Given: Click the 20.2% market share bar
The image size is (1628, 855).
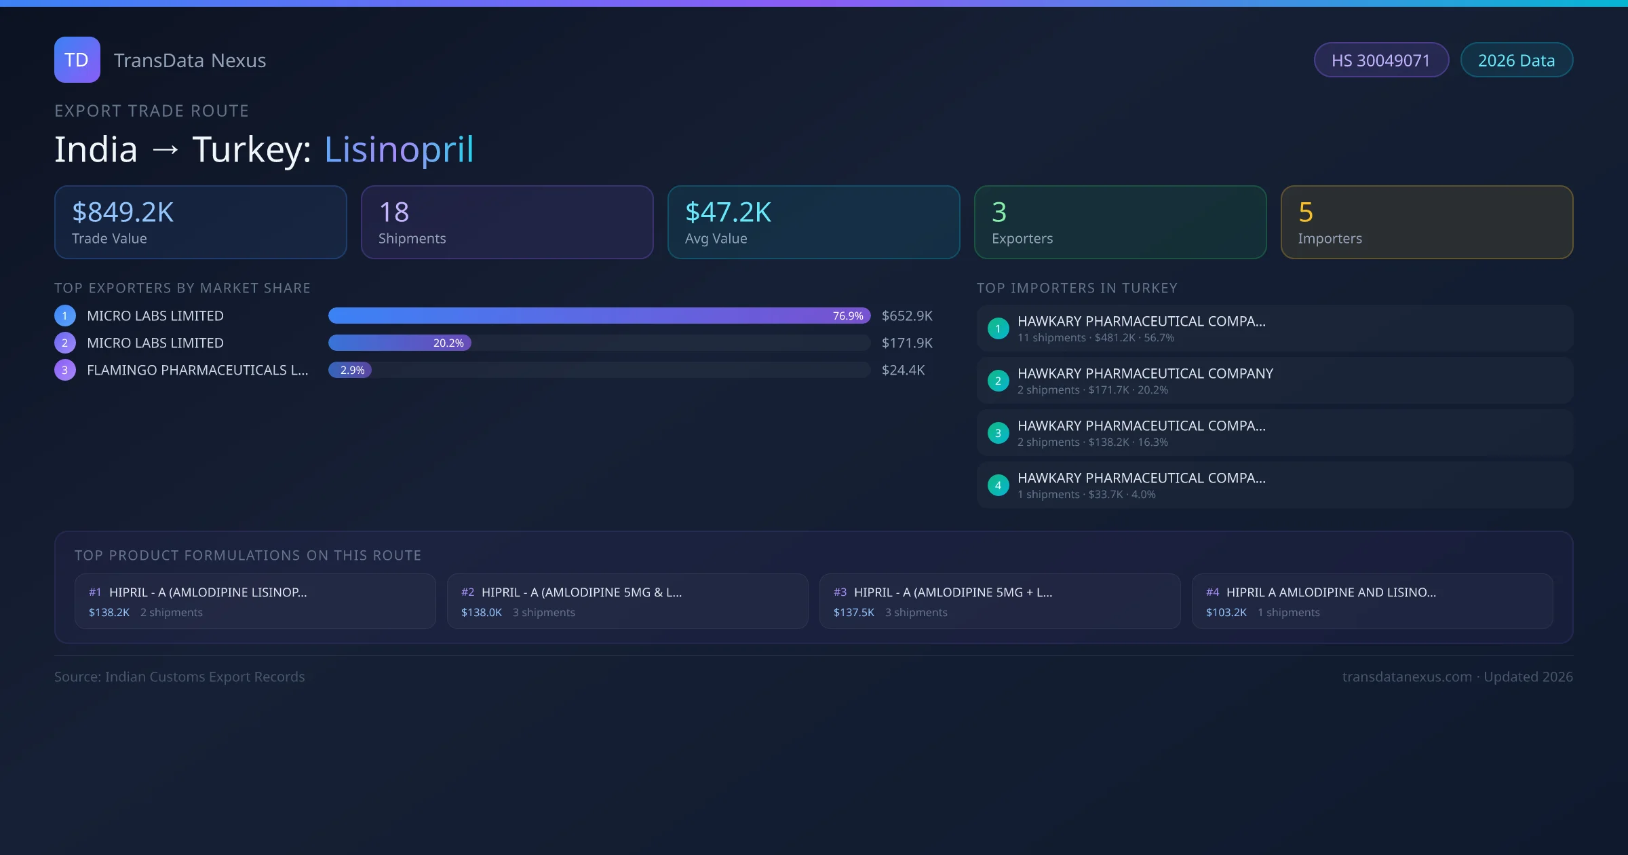Looking at the screenshot, I should pos(400,343).
